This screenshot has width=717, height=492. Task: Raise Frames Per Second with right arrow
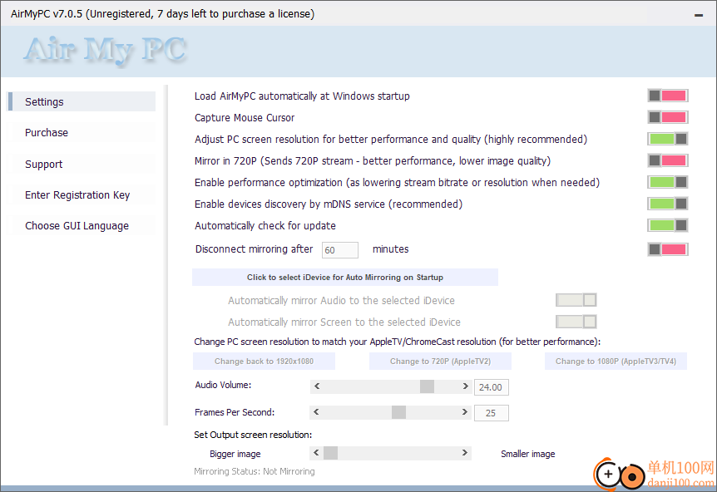tap(465, 412)
